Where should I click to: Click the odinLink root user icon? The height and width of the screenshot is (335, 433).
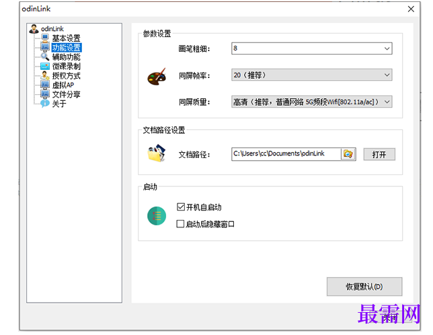(x=34, y=29)
